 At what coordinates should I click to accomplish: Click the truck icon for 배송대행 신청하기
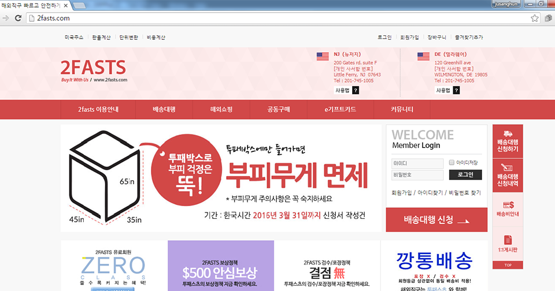[508, 134]
